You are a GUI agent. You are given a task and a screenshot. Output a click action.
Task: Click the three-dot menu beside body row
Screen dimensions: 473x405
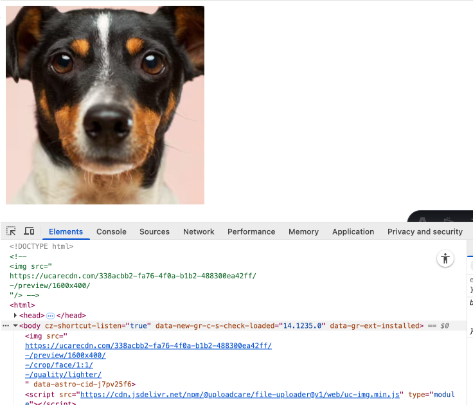point(5,326)
